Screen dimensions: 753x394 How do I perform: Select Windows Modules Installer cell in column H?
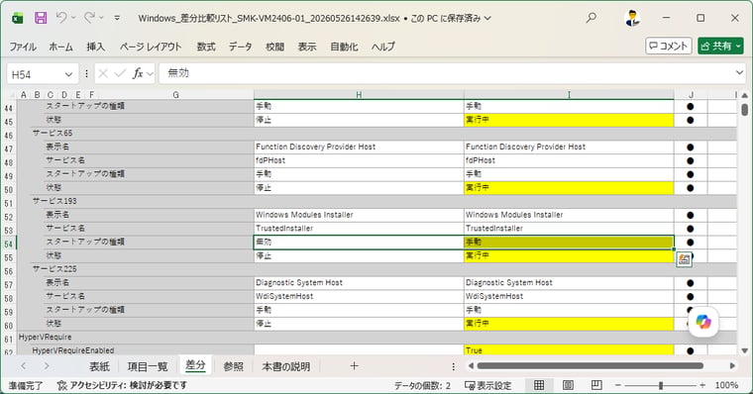click(x=359, y=215)
